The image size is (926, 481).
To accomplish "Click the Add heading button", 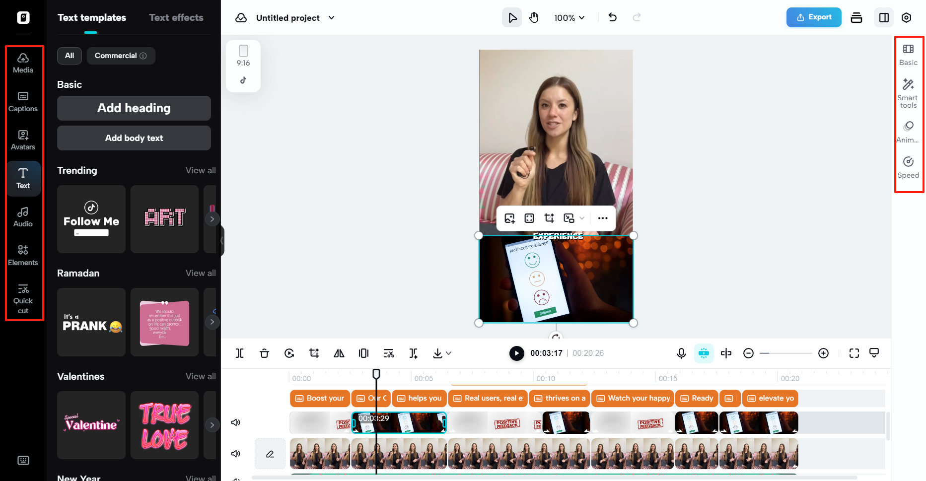I will pyautogui.click(x=134, y=108).
